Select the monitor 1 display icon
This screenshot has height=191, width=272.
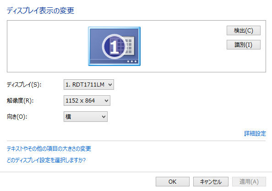pyautogui.click(x=114, y=46)
